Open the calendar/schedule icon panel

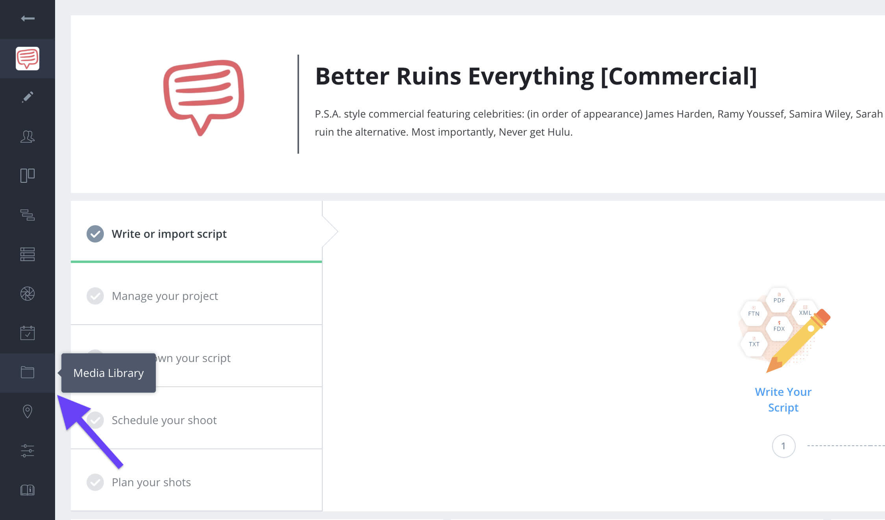pos(27,332)
